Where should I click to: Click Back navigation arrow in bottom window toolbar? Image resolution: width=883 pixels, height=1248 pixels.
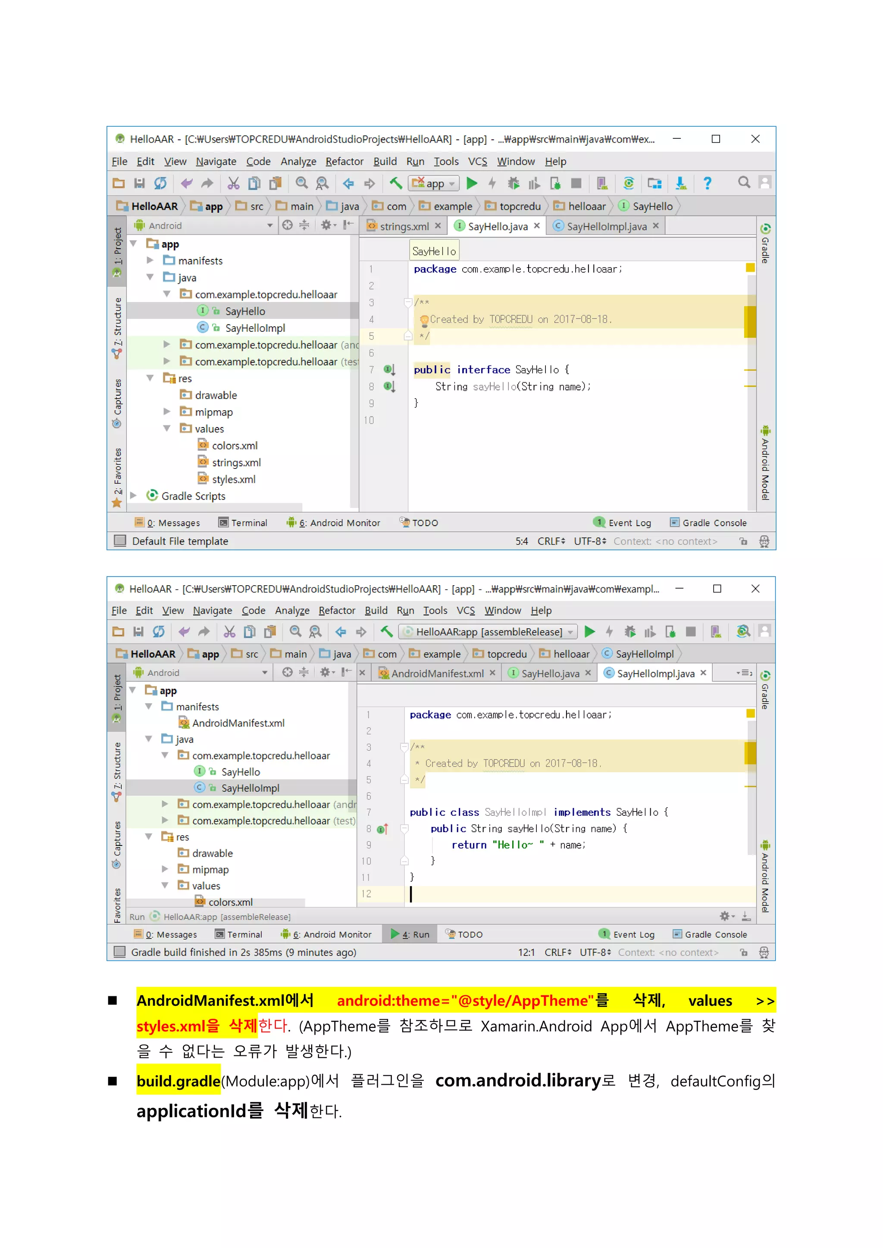coord(340,632)
